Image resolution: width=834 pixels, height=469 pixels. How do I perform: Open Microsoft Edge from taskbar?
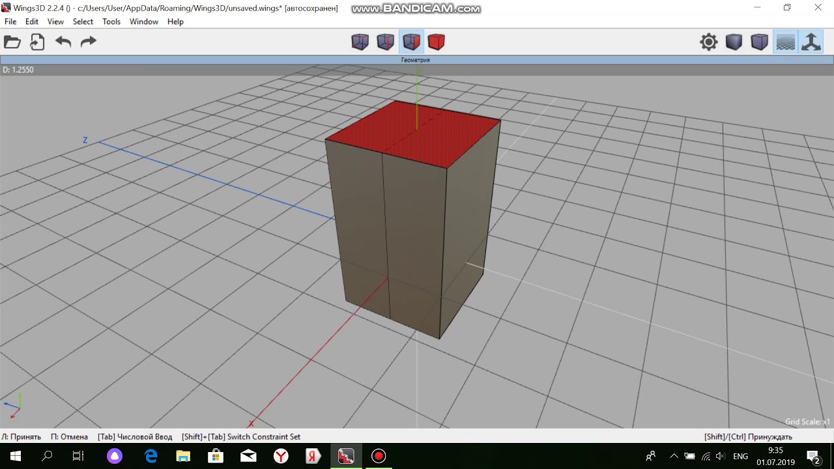tap(151, 456)
